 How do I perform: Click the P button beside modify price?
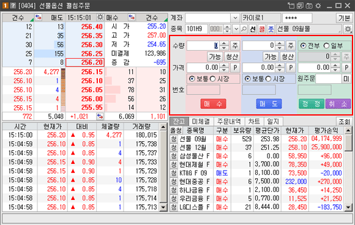click(x=346, y=68)
